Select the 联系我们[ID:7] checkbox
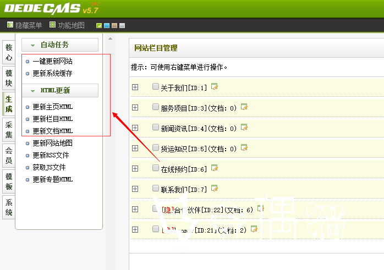This screenshot has height=270, width=384. (x=156, y=188)
